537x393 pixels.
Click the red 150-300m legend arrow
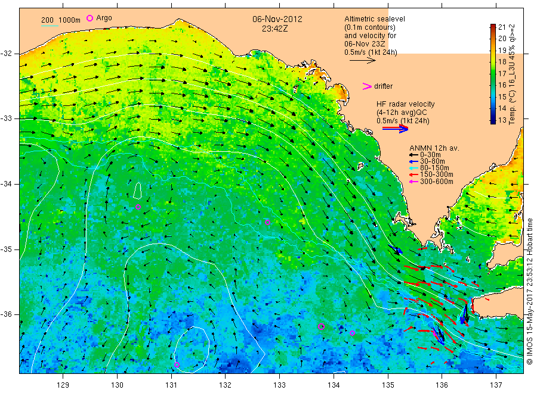click(413, 174)
